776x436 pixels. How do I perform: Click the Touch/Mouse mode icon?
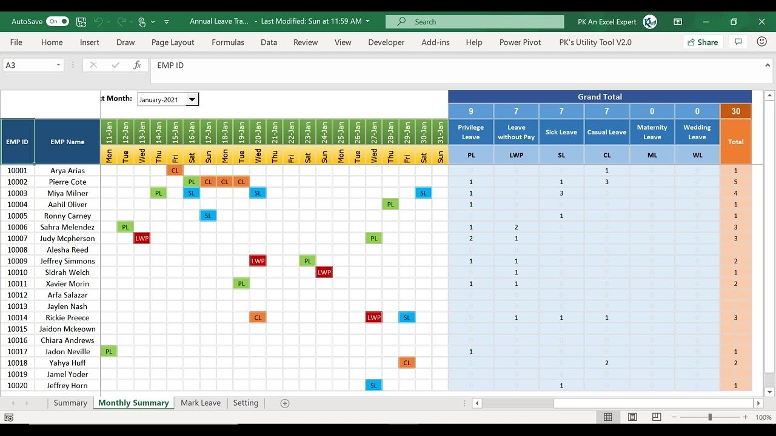142,21
